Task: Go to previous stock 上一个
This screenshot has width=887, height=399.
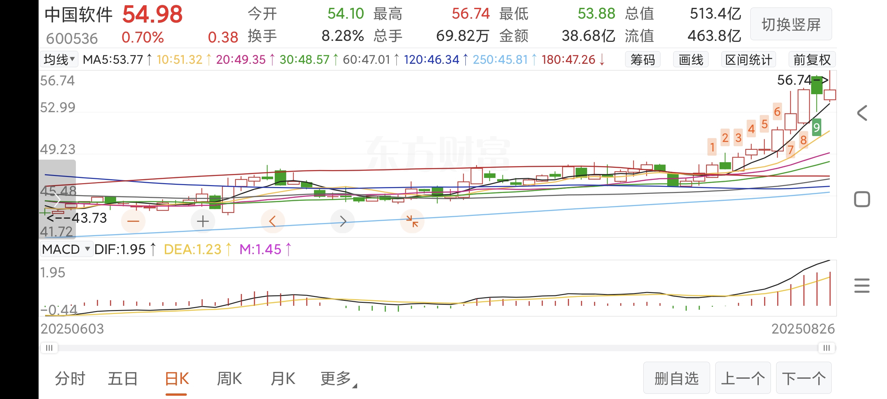Action: point(743,378)
